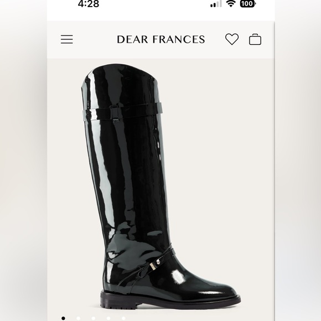The width and height of the screenshot is (321, 321).
Task: Open the hamburger navigation menu
Action: click(x=67, y=39)
